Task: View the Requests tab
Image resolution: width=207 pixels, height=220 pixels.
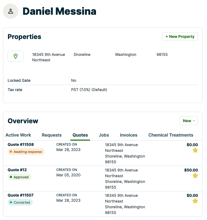Action: [x=52, y=135]
